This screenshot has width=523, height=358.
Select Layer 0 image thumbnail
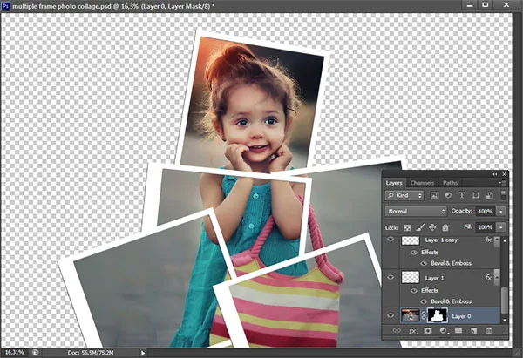pyautogui.click(x=411, y=315)
